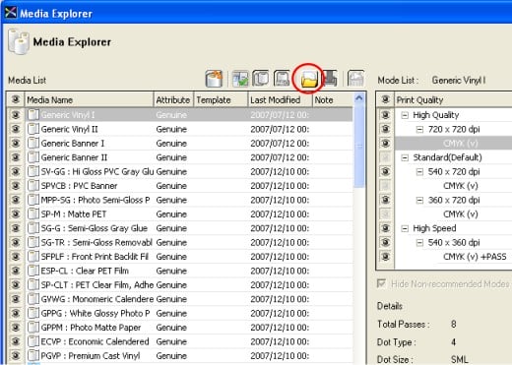This screenshot has width=512, height=365.
Task: Click the Dot Type value 4
Action: [453, 342]
